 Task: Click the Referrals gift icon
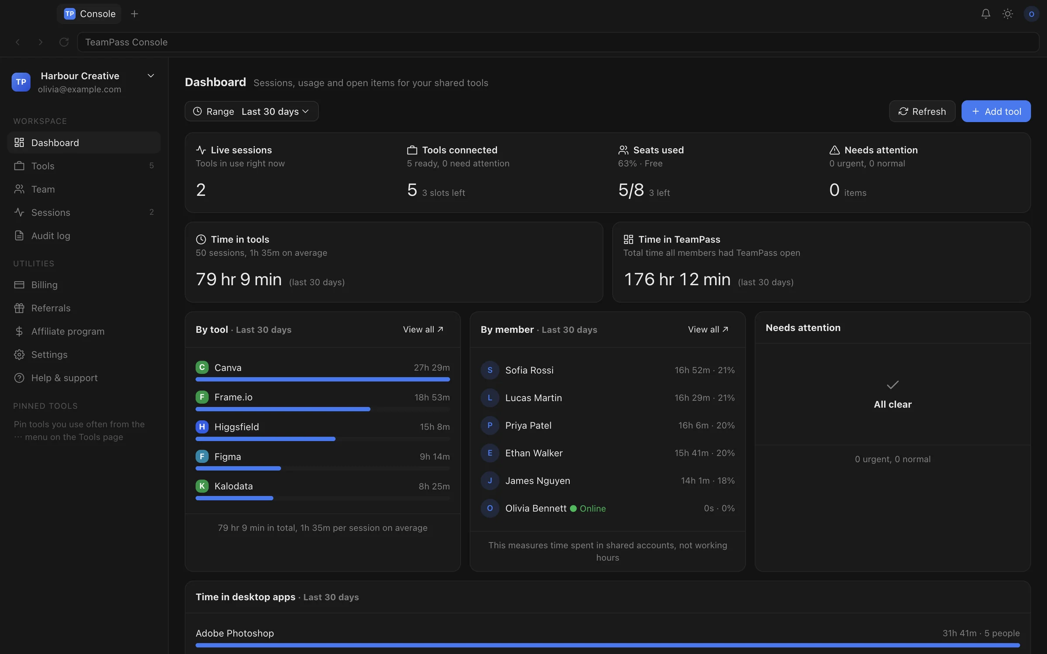click(x=19, y=308)
